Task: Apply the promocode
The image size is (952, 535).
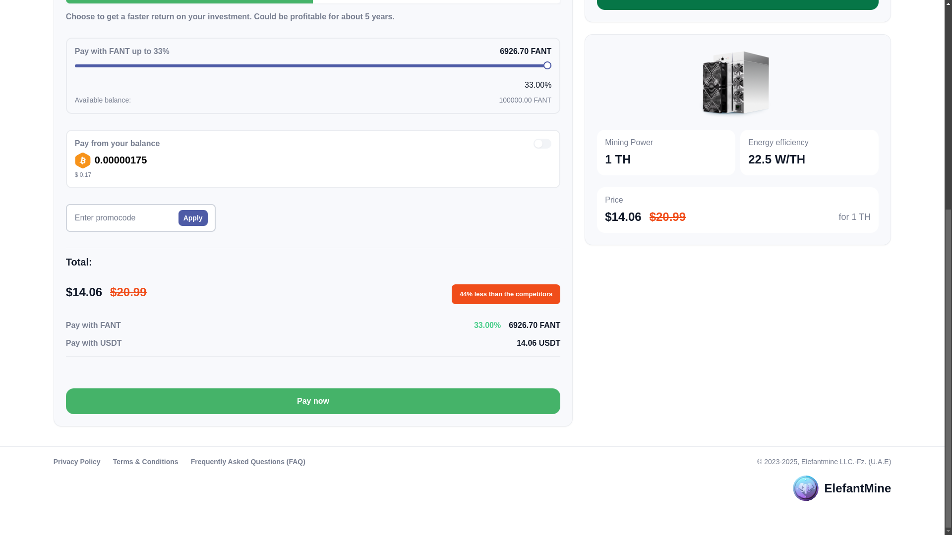Action: (193, 218)
